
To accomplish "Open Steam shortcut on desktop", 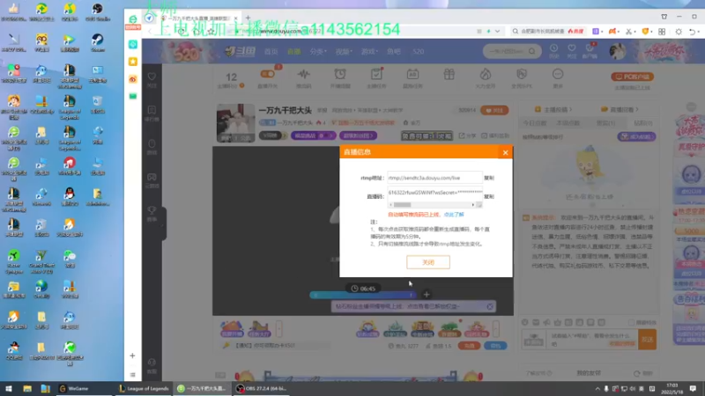I will click(97, 42).
